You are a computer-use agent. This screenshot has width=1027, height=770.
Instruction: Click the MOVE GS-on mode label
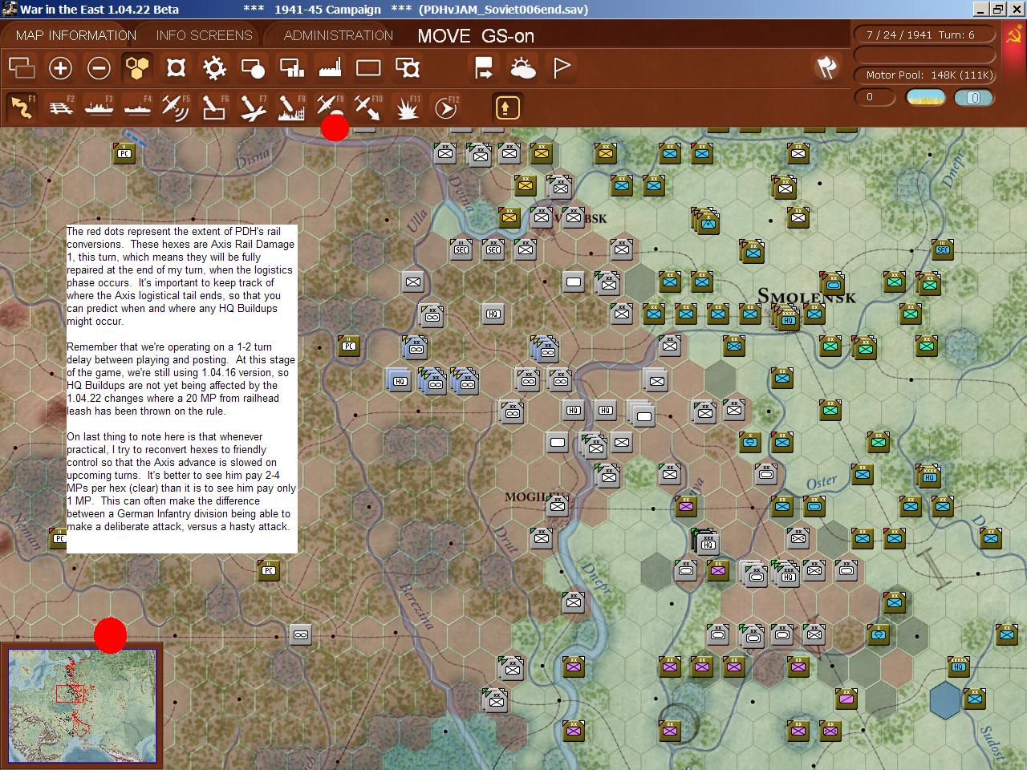coord(476,36)
